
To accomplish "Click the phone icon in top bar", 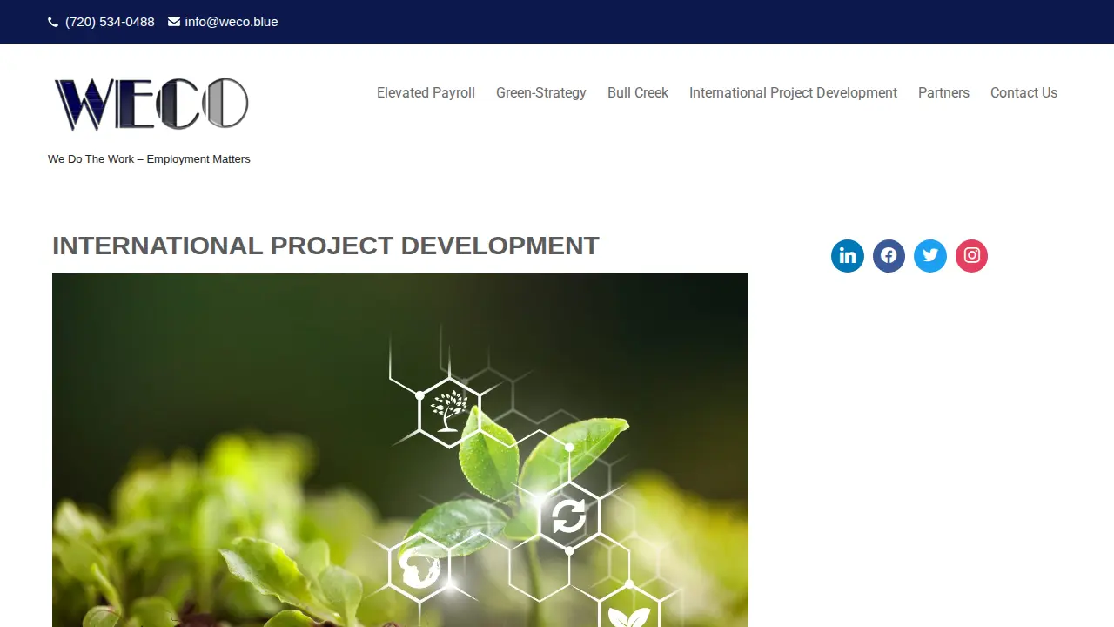I will 53,22.
